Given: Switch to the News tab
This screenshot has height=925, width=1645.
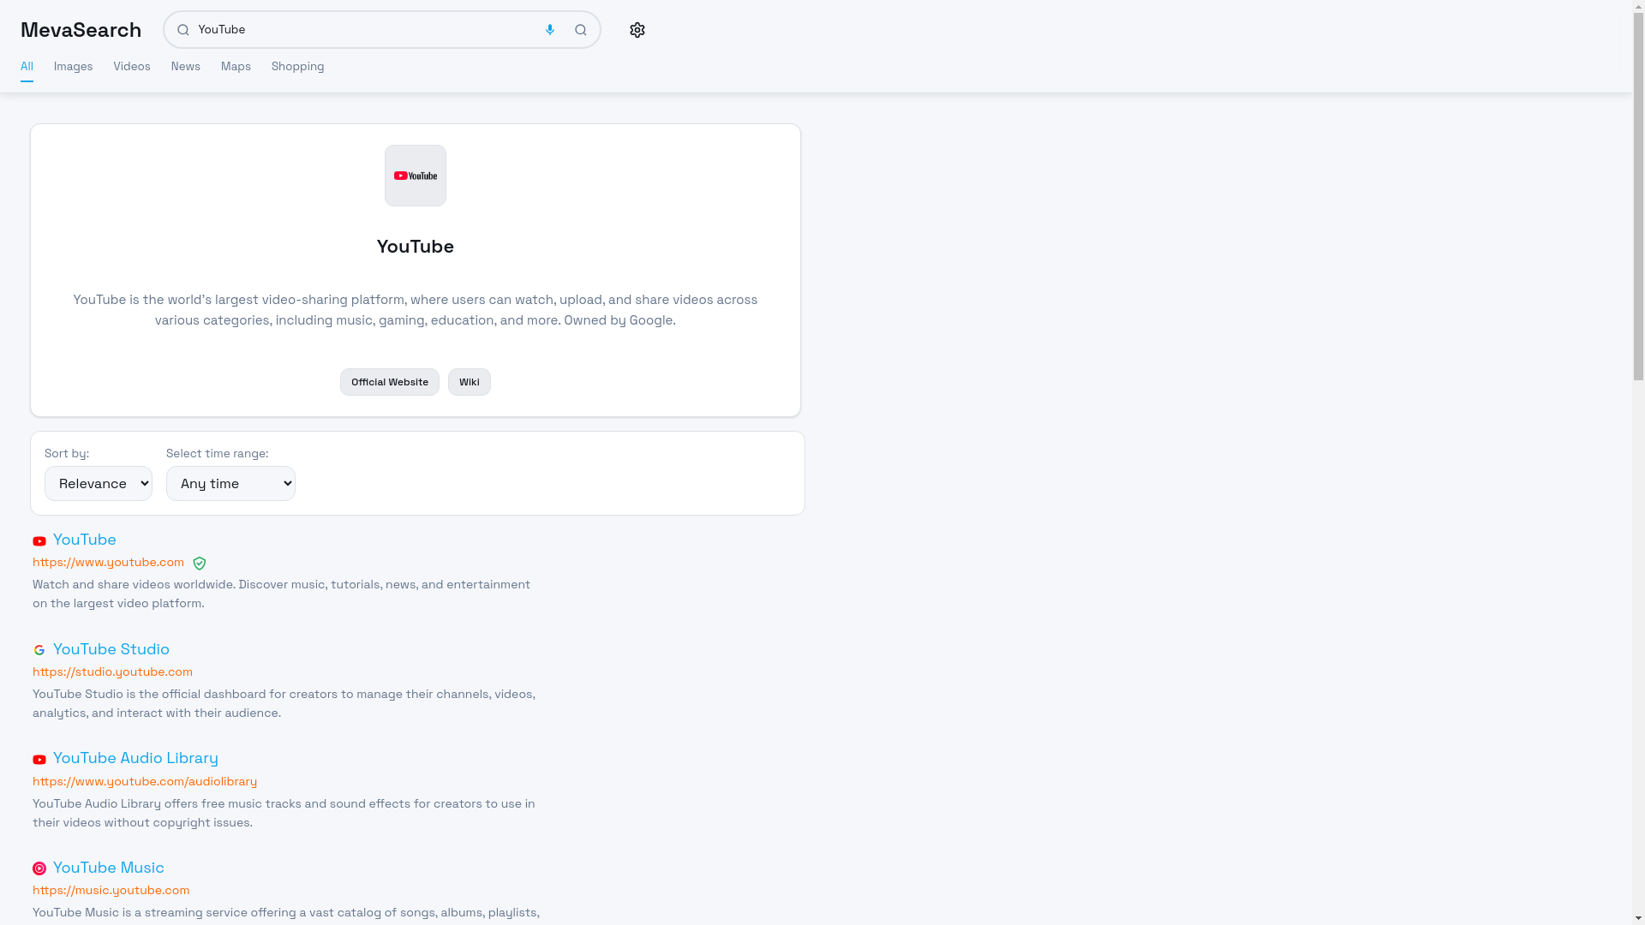Looking at the screenshot, I should 186,67.
